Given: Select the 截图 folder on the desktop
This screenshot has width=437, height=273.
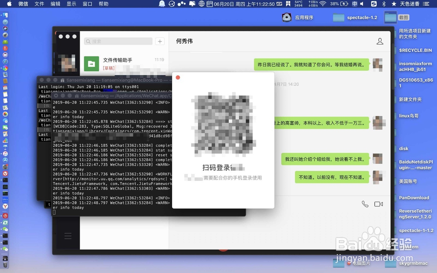Looking at the screenshot, I should 396,17.
